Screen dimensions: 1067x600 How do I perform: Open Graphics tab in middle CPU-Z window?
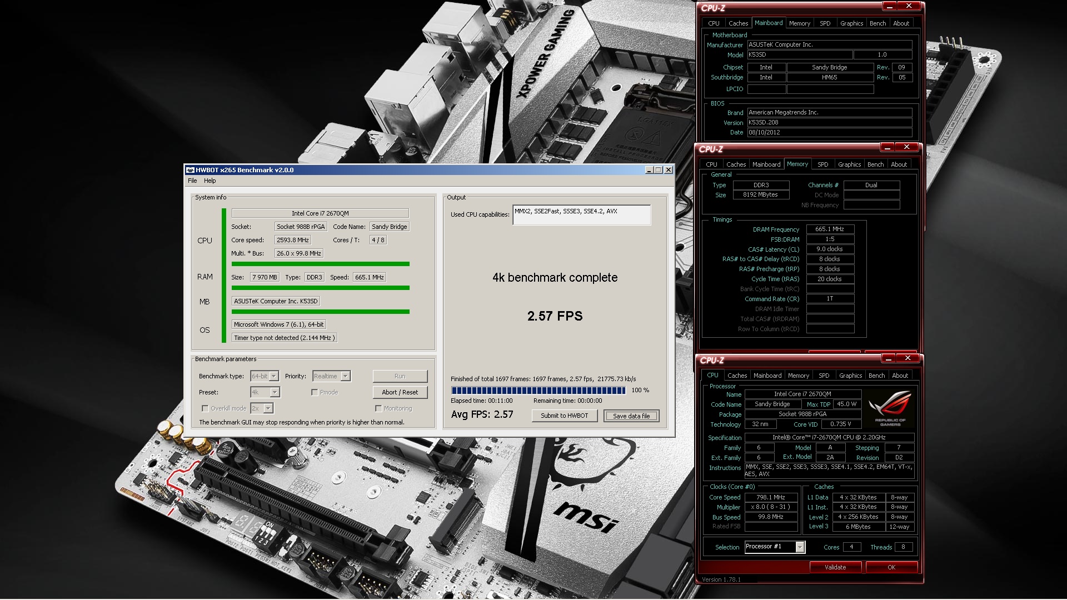(x=849, y=164)
